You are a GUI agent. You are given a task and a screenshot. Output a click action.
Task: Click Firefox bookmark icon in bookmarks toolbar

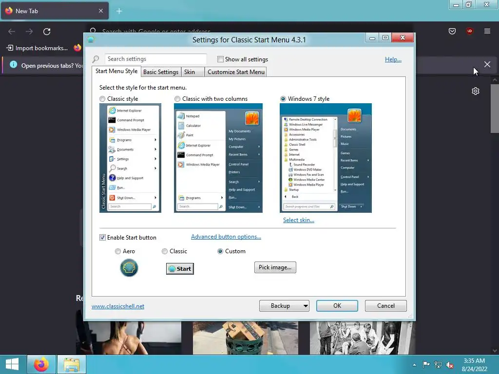point(77,48)
